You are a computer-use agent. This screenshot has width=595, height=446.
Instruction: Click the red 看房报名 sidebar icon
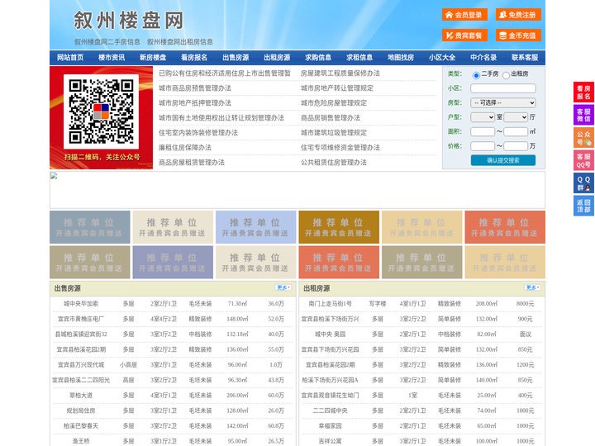583,93
